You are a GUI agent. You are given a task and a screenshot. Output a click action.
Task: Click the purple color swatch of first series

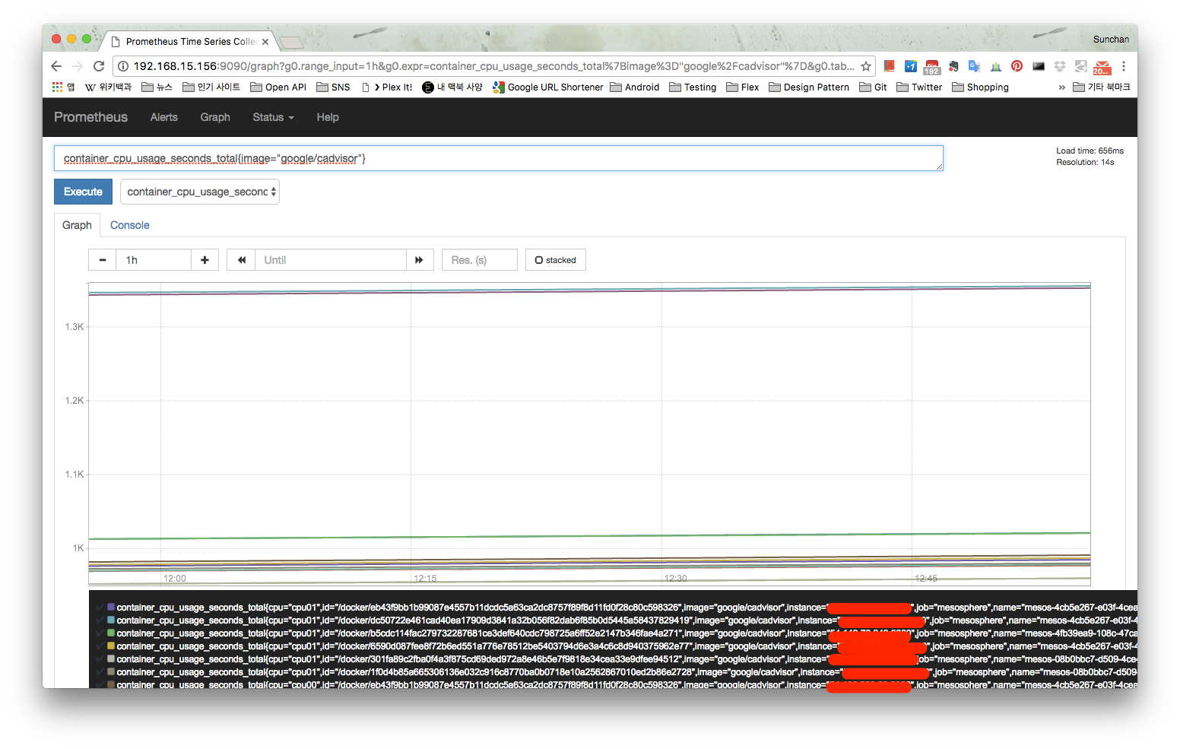coord(111,608)
